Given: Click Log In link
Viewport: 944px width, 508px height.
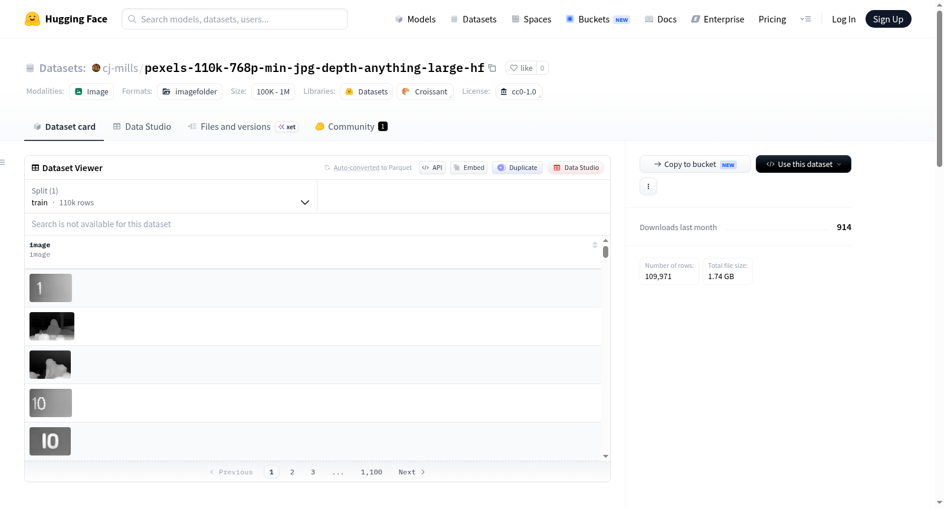Looking at the screenshot, I should tap(844, 19).
